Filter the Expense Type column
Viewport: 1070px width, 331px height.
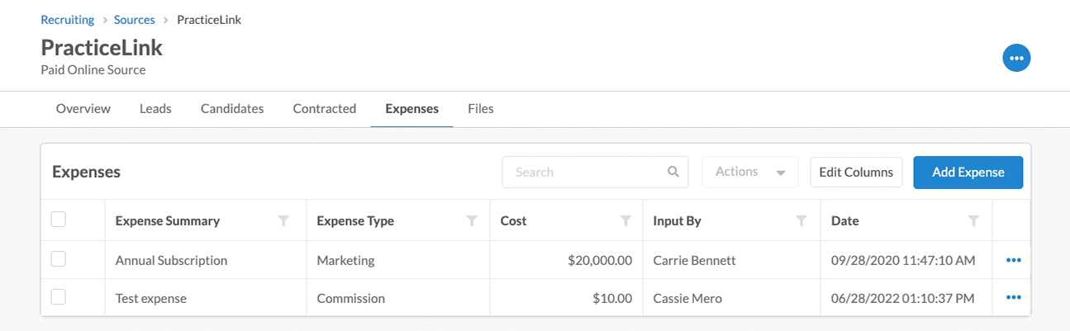[x=473, y=220]
